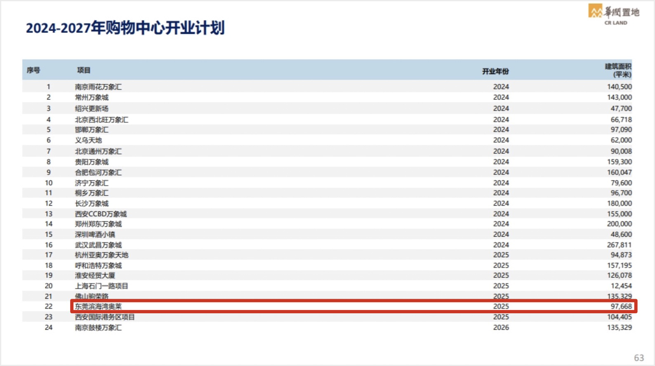Click the 开业年份 column header
The image size is (655, 366).
pyautogui.click(x=495, y=71)
